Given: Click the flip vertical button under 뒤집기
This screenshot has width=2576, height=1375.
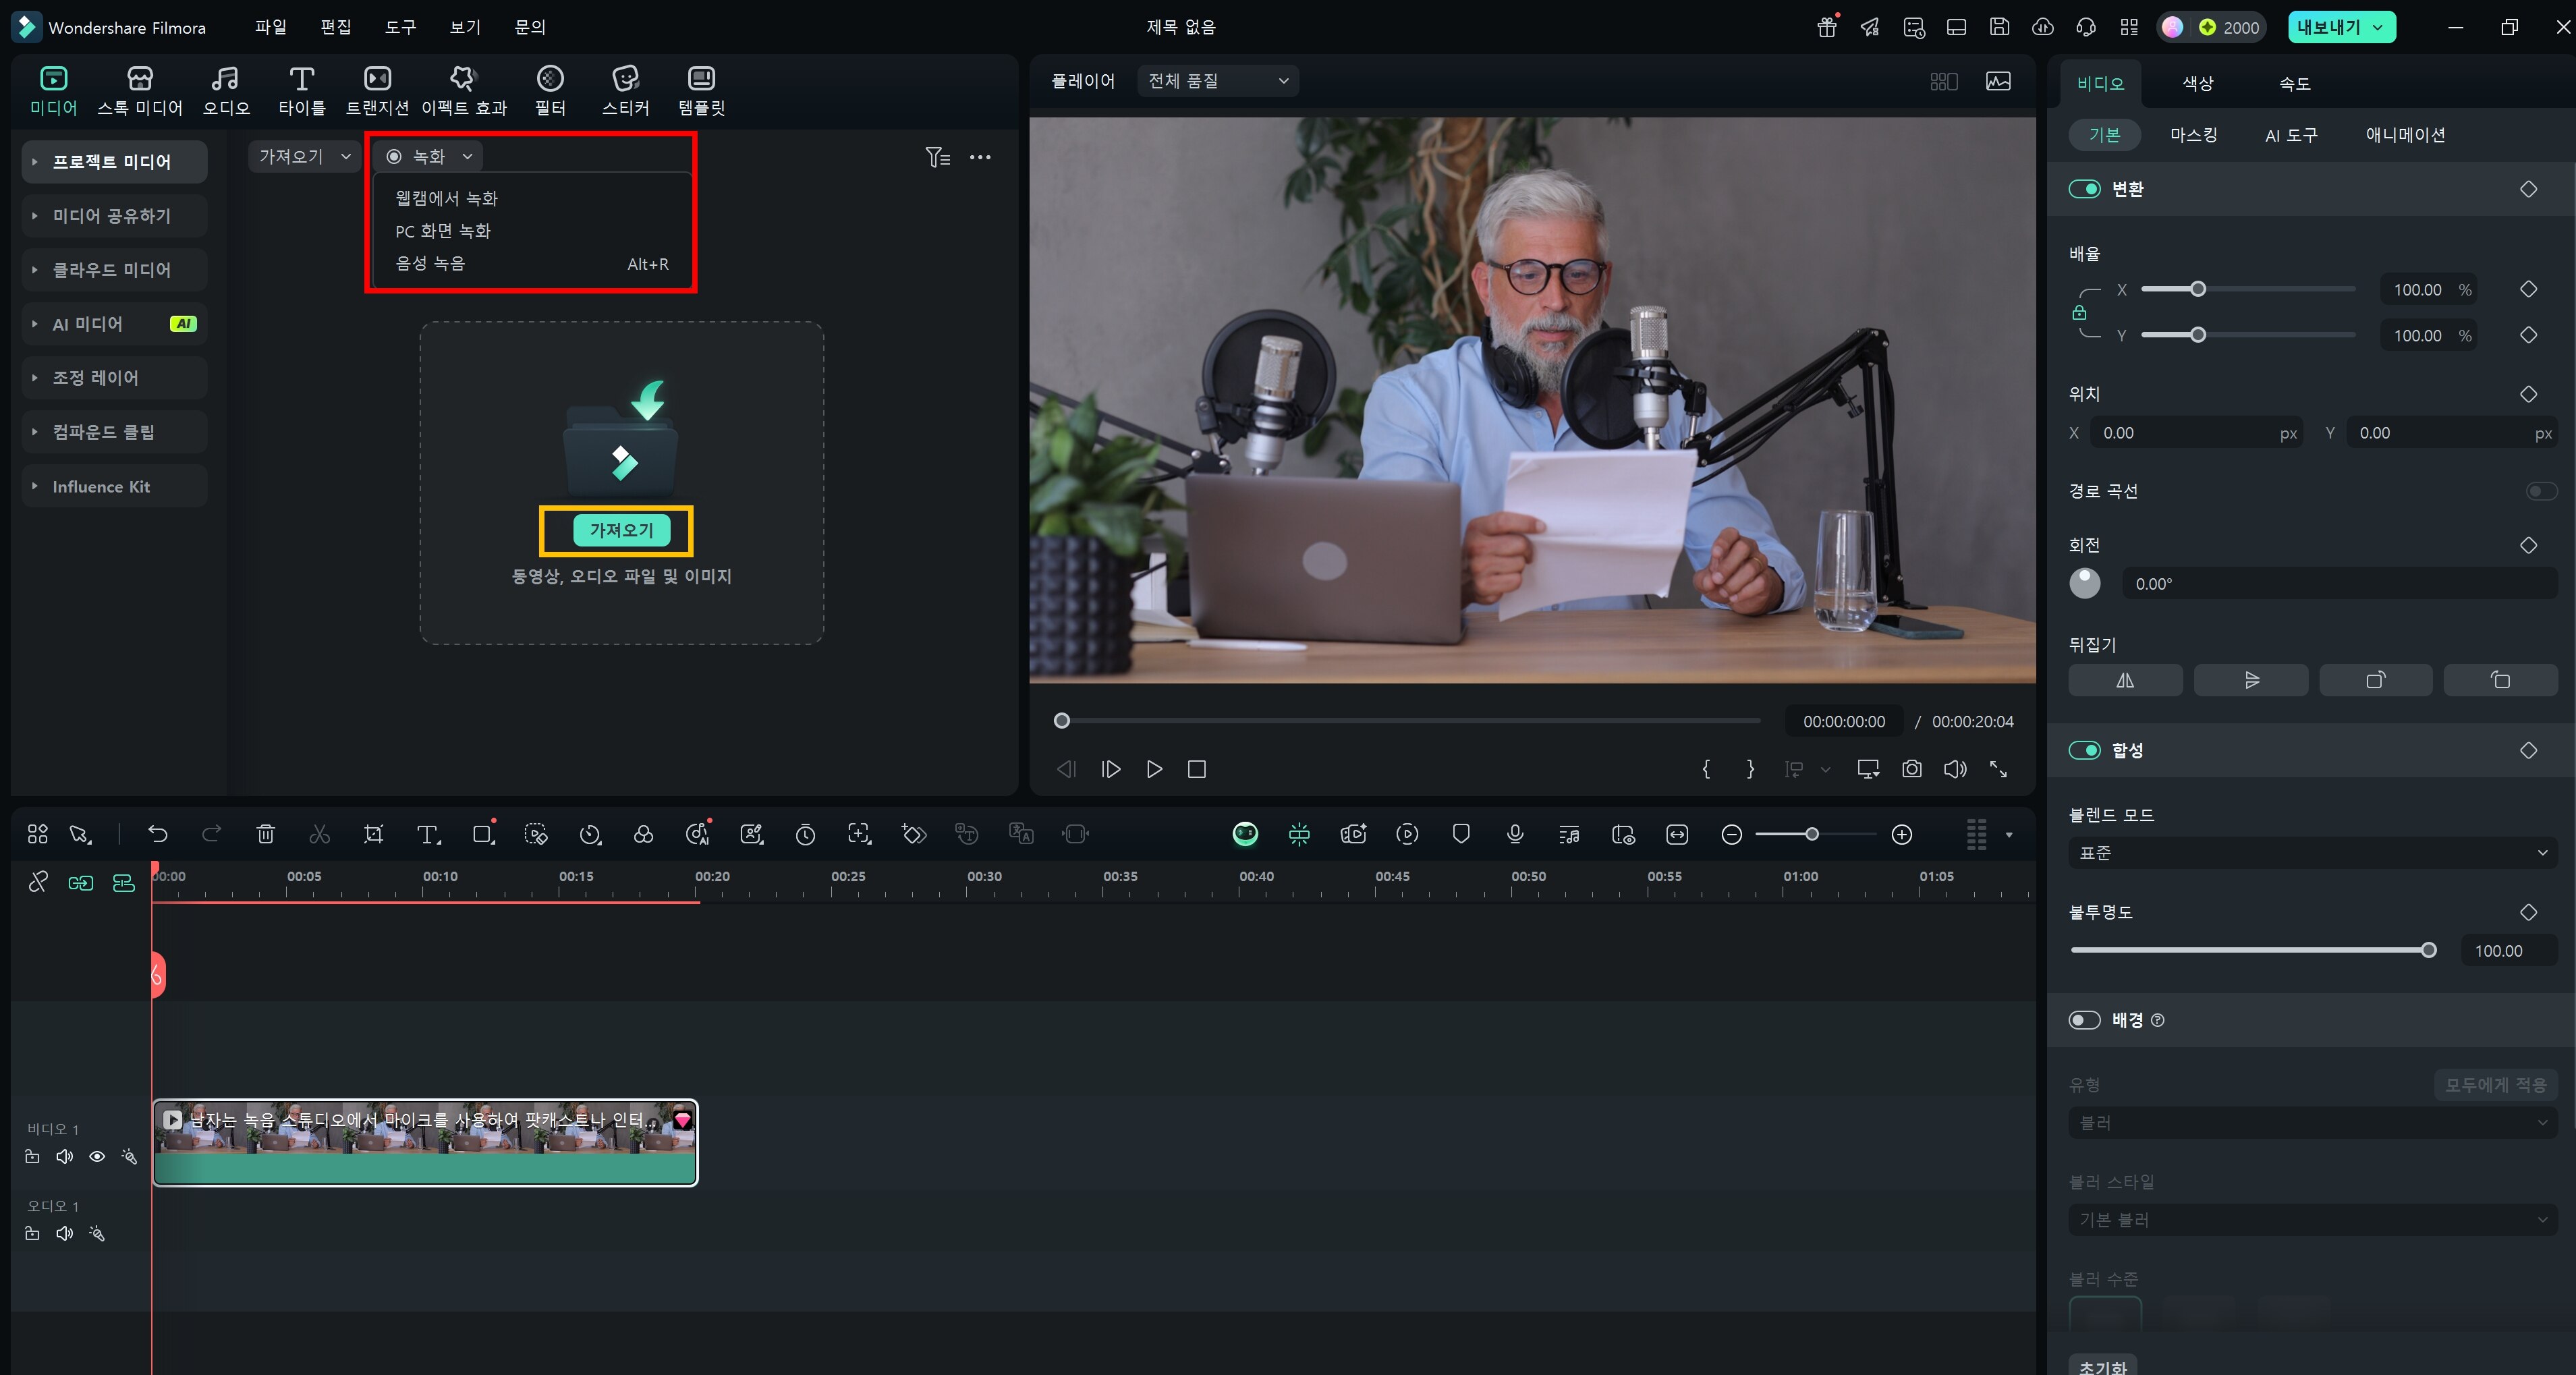Looking at the screenshot, I should coord(2251,680).
